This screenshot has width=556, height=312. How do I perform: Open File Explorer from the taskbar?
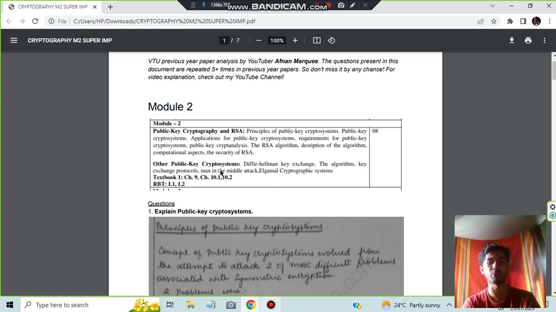[190, 305]
